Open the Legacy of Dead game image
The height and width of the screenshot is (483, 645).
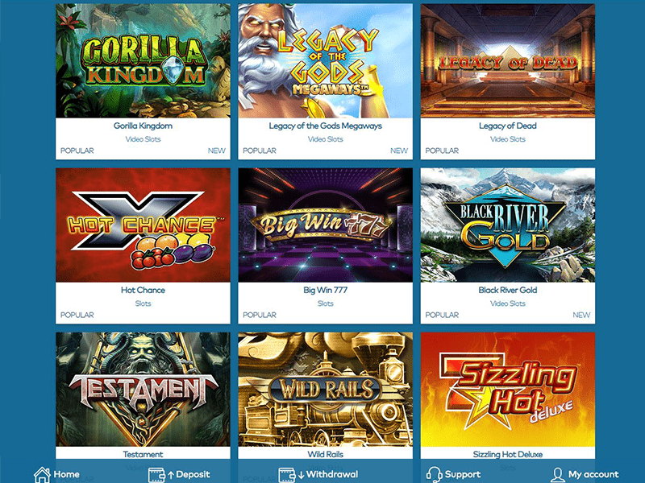pos(508,61)
